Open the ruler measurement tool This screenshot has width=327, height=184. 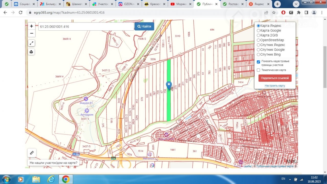click(32, 153)
